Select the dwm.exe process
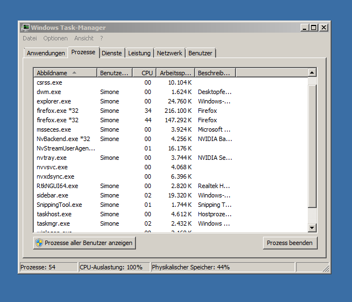 (x=171, y=92)
